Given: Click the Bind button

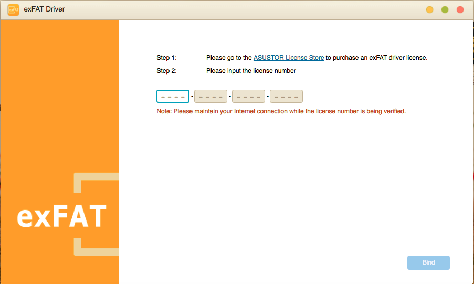Looking at the screenshot, I should pyautogui.click(x=428, y=262).
